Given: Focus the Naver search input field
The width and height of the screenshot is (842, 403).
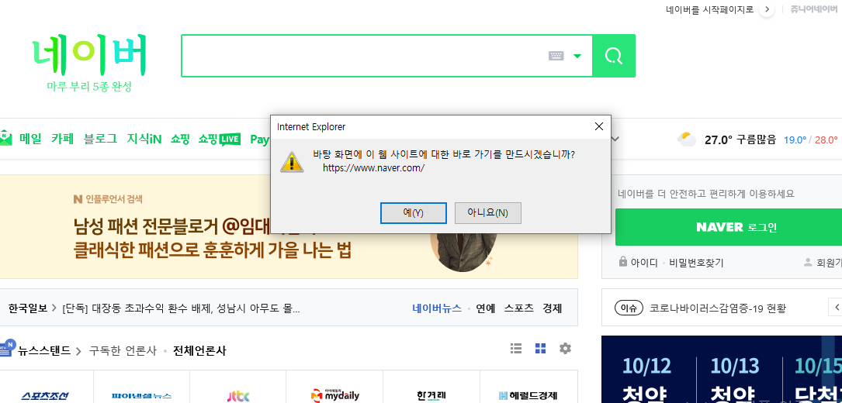Looking at the screenshot, I should [x=364, y=56].
